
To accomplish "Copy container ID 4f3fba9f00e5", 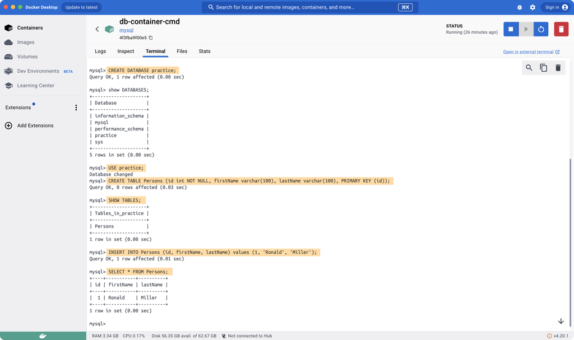I will 149,38.
